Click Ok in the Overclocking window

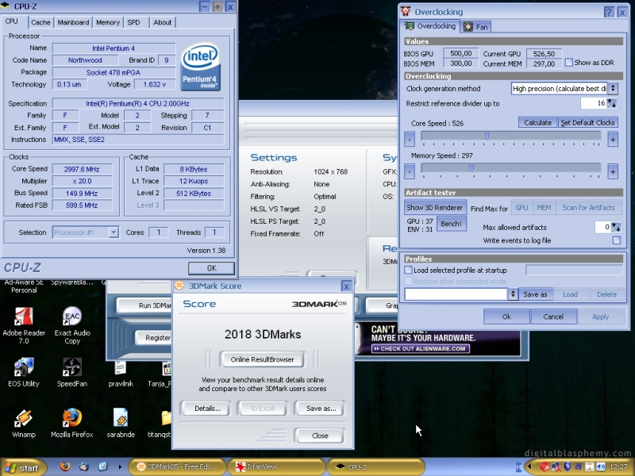click(506, 317)
